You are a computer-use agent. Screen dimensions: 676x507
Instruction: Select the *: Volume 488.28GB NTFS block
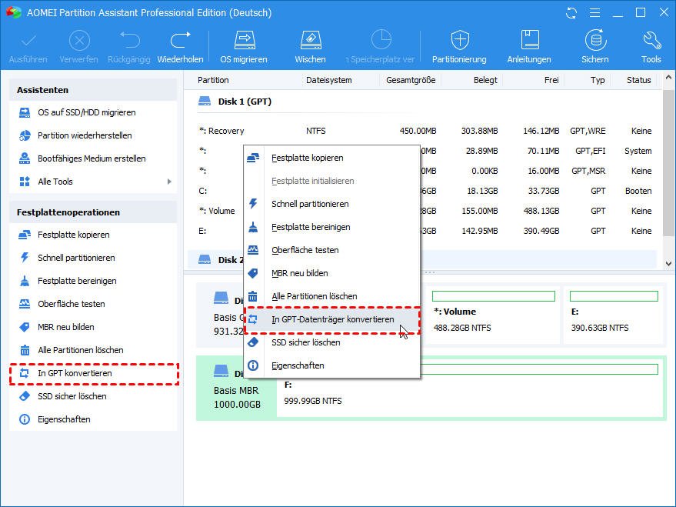click(493, 315)
